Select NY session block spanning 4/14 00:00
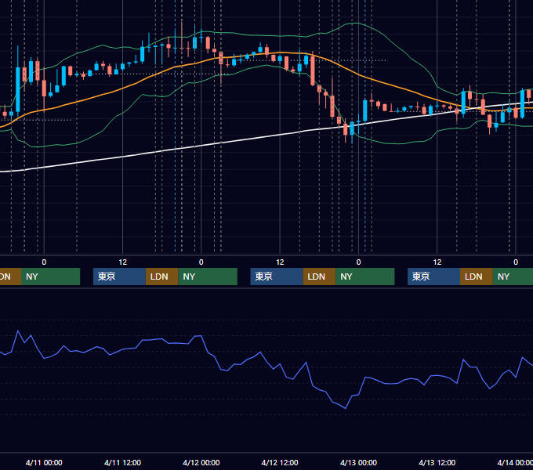The image size is (533, 470). coord(513,277)
